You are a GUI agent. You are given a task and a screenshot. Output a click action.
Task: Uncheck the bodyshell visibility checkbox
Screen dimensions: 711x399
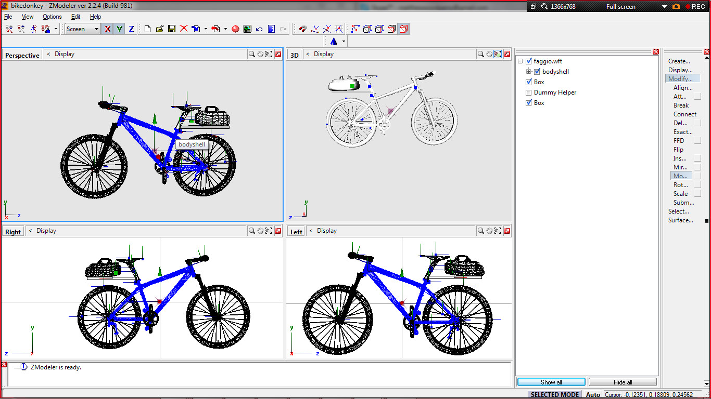pyautogui.click(x=537, y=72)
